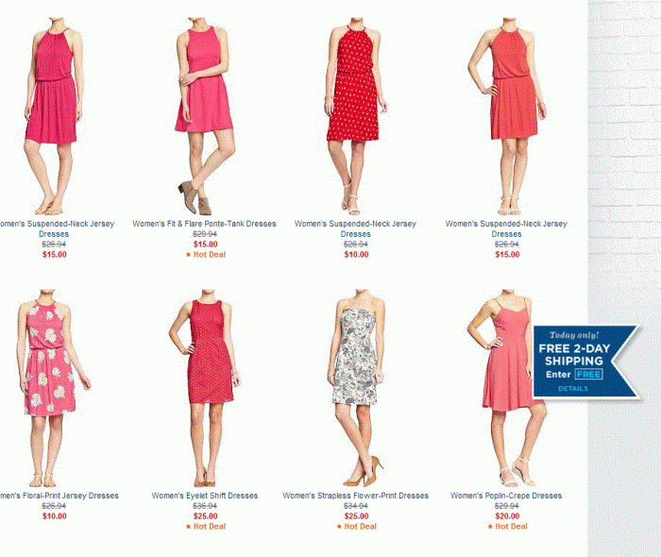This screenshot has width=661, height=557.
Task: Open Women's Eyelet Shift Dresses link
Action: tap(205, 496)
